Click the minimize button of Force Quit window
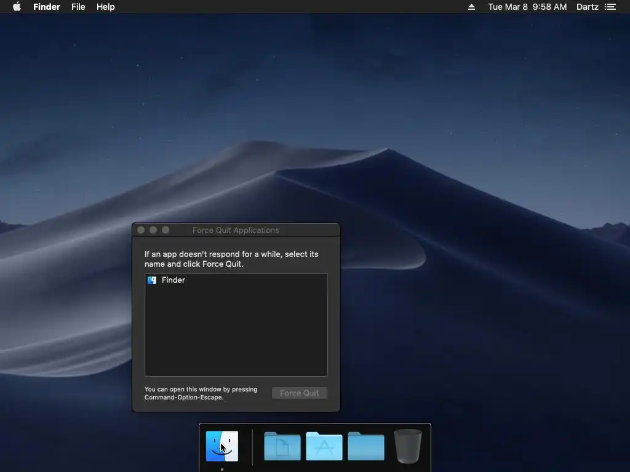The height and width of the screenshot is (472, 630). tap(153, 230)
